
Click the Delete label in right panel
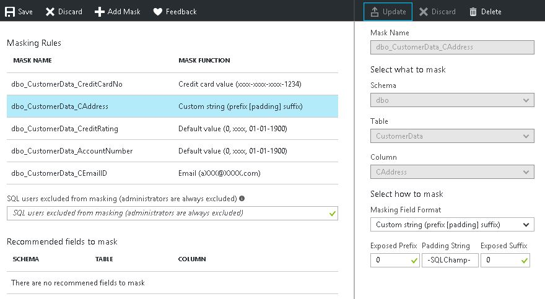[491, 12]
